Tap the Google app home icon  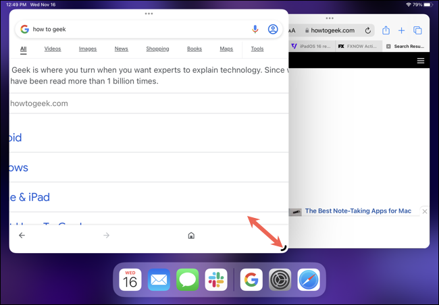coord(191,235)
